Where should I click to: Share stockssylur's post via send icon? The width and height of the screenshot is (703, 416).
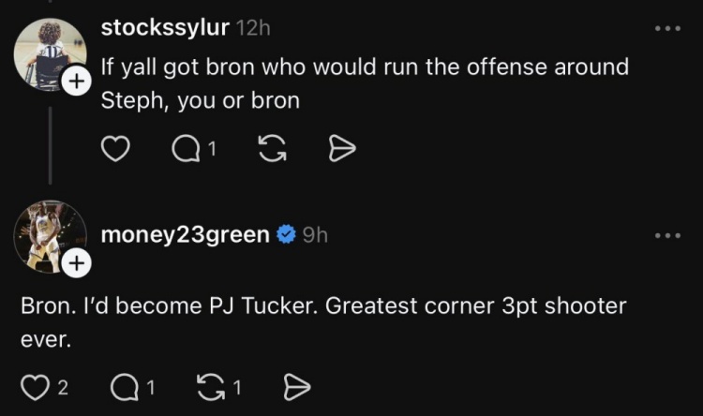(x=342, y=149)
